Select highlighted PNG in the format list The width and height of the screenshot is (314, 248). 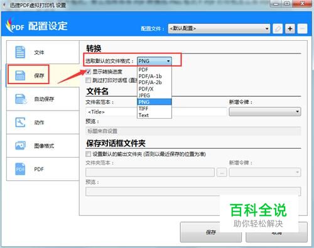click(x=154, y=102)
